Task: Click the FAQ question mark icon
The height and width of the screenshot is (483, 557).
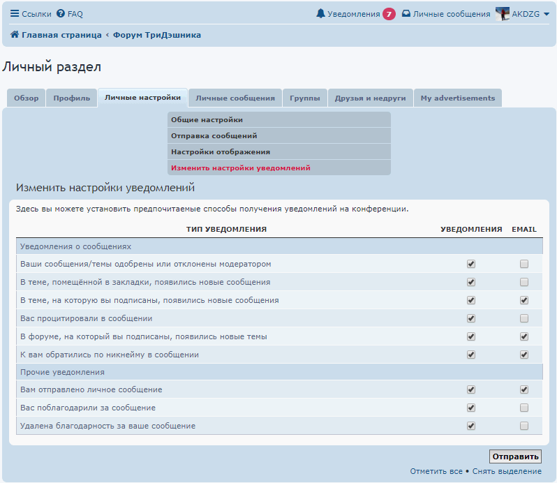Action: point(61,14)
